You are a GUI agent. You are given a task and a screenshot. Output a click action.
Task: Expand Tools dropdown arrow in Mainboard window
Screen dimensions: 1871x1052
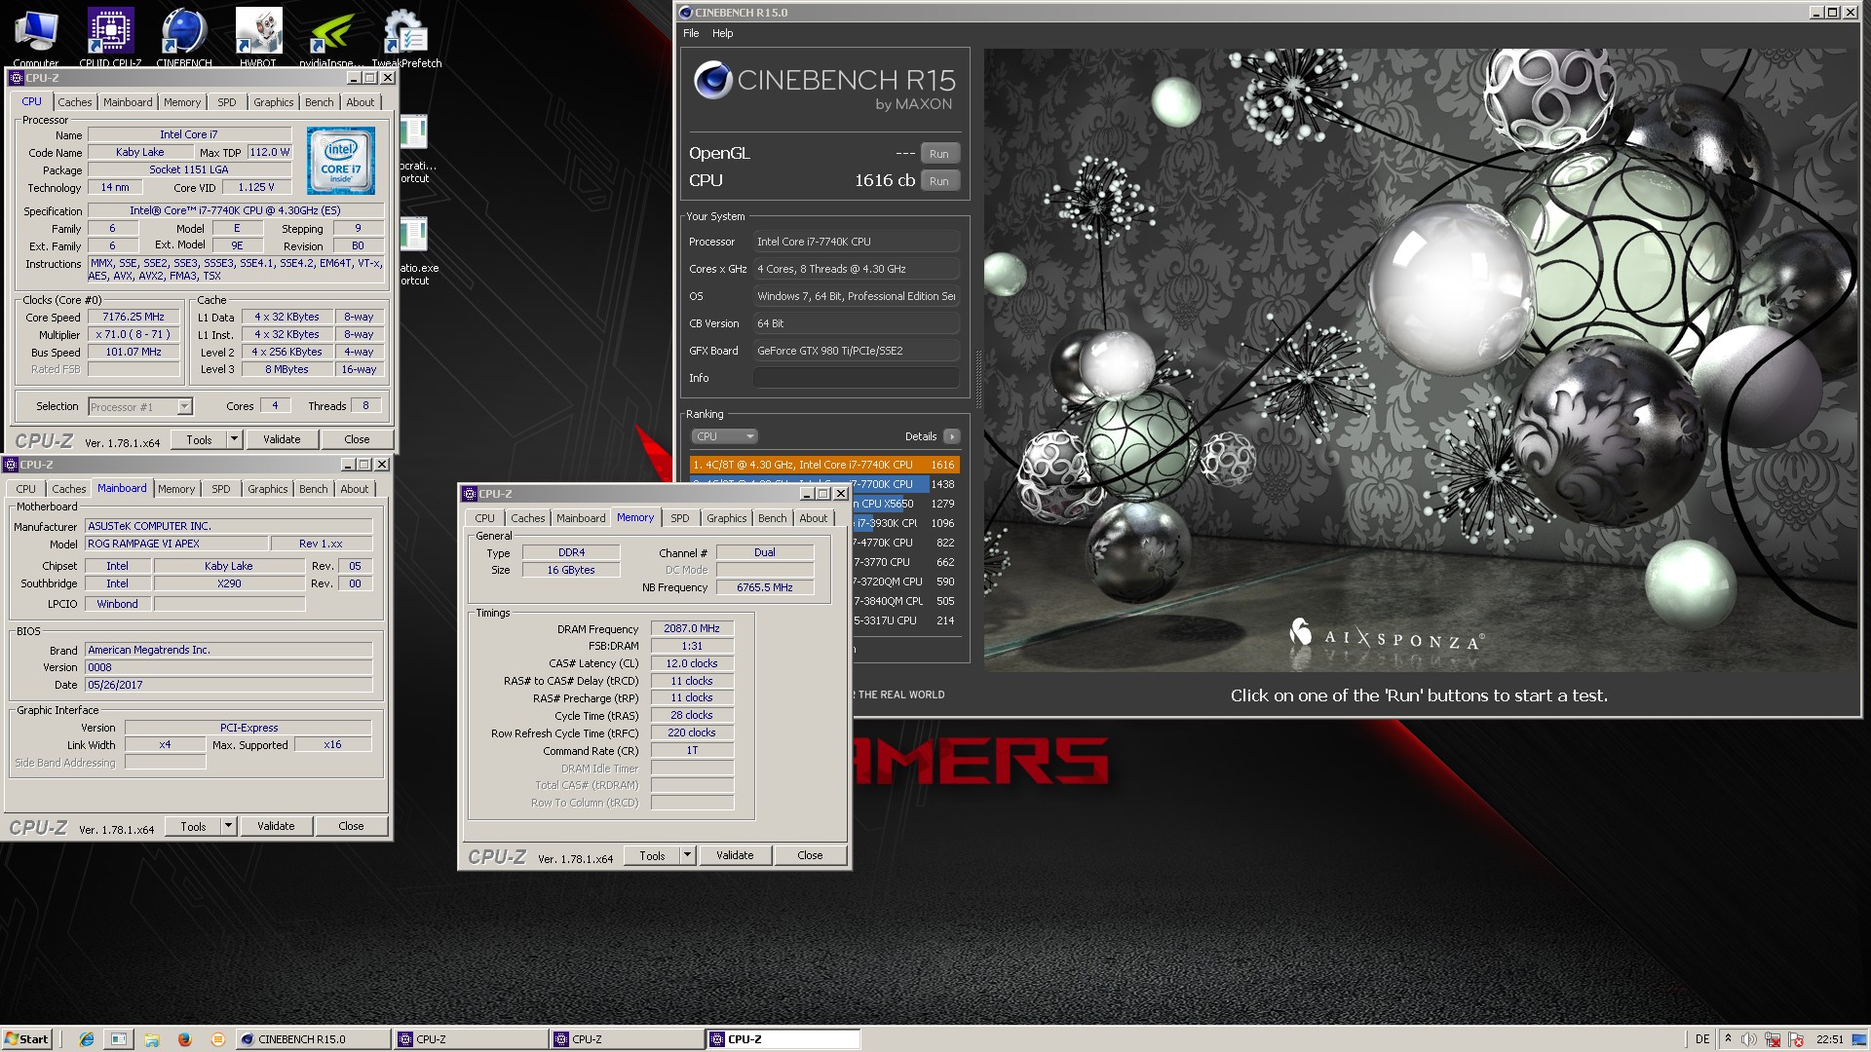coord(228,826)
